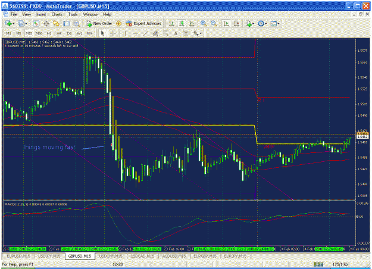Open the New Chart icon
The height and width of the screenshot is (269, 372).
click(8, 23)
